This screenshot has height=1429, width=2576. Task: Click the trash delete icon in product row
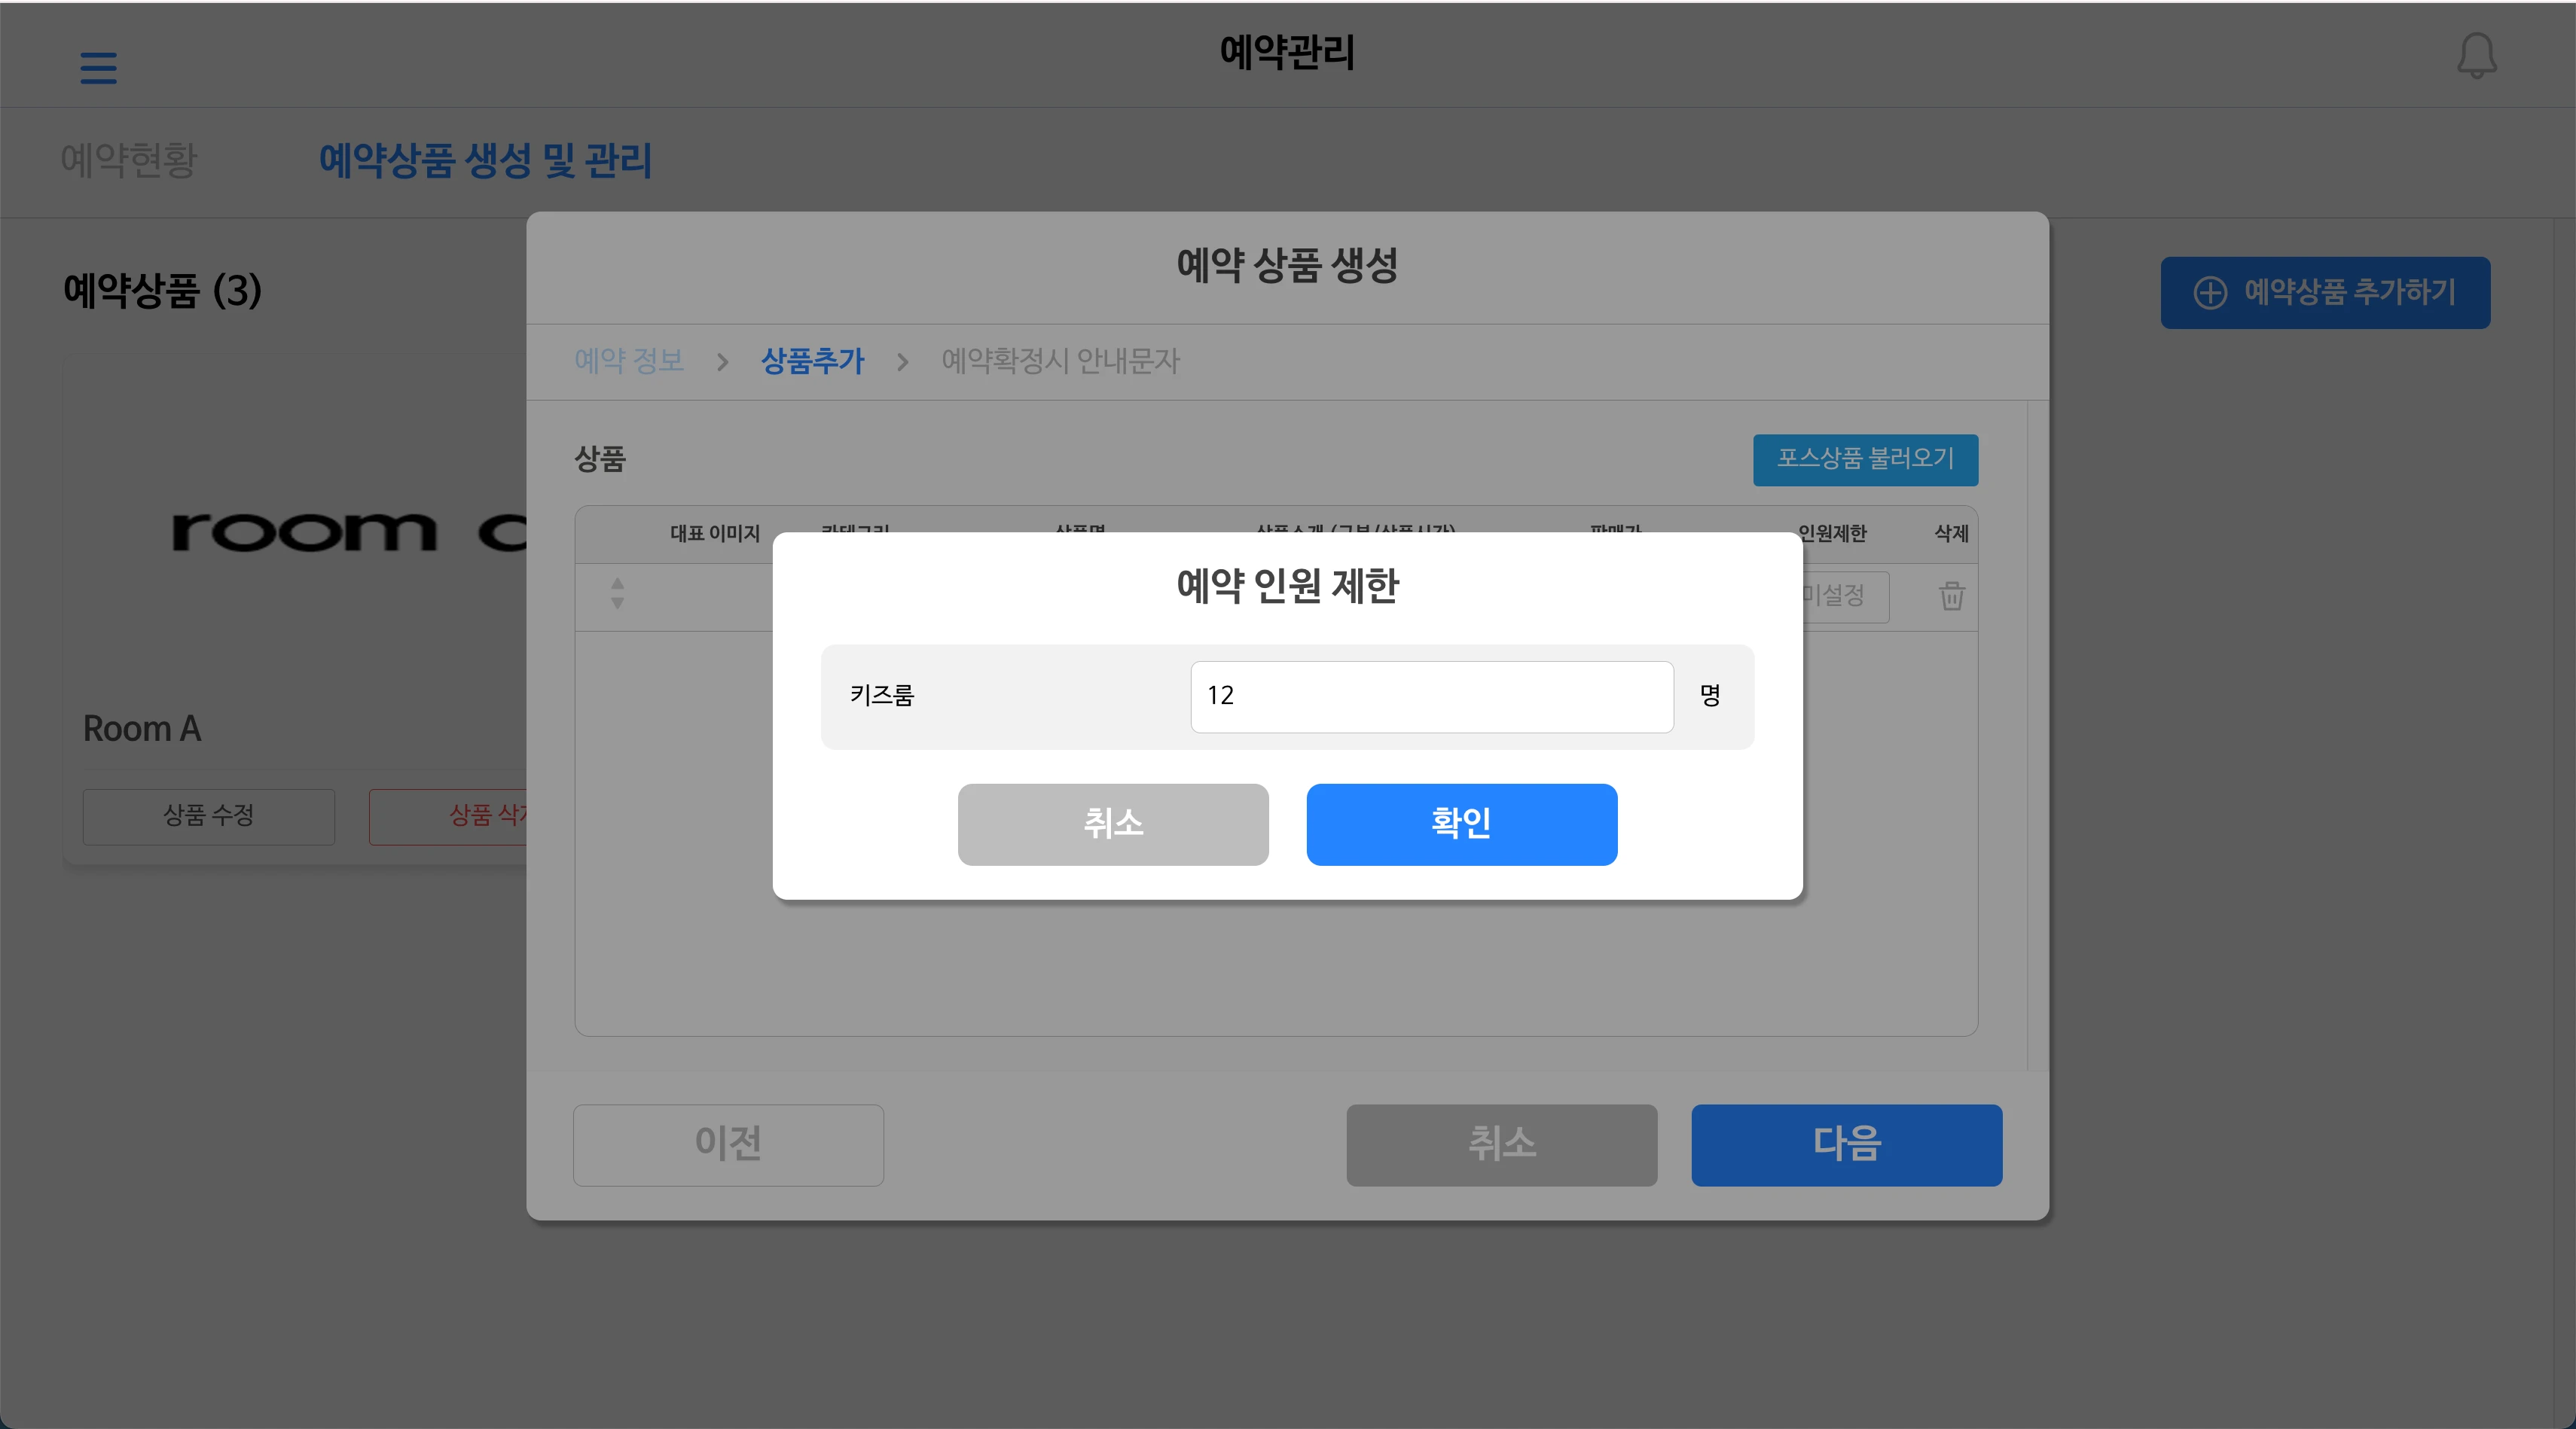[1951, 596]
